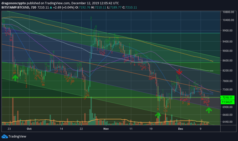Click the 10400.00 price axis label
Image resolution: width=238 pixels, height=141 pixels.
(x=228, y=20)
